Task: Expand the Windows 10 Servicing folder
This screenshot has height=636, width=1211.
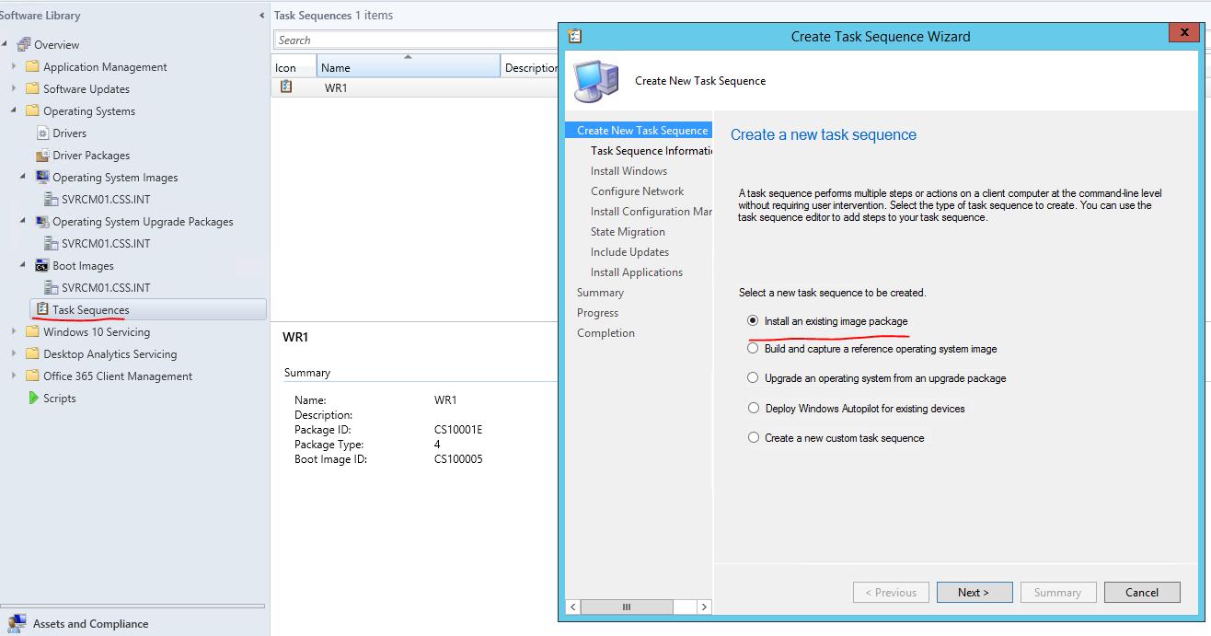Action: tap(13, 331)
